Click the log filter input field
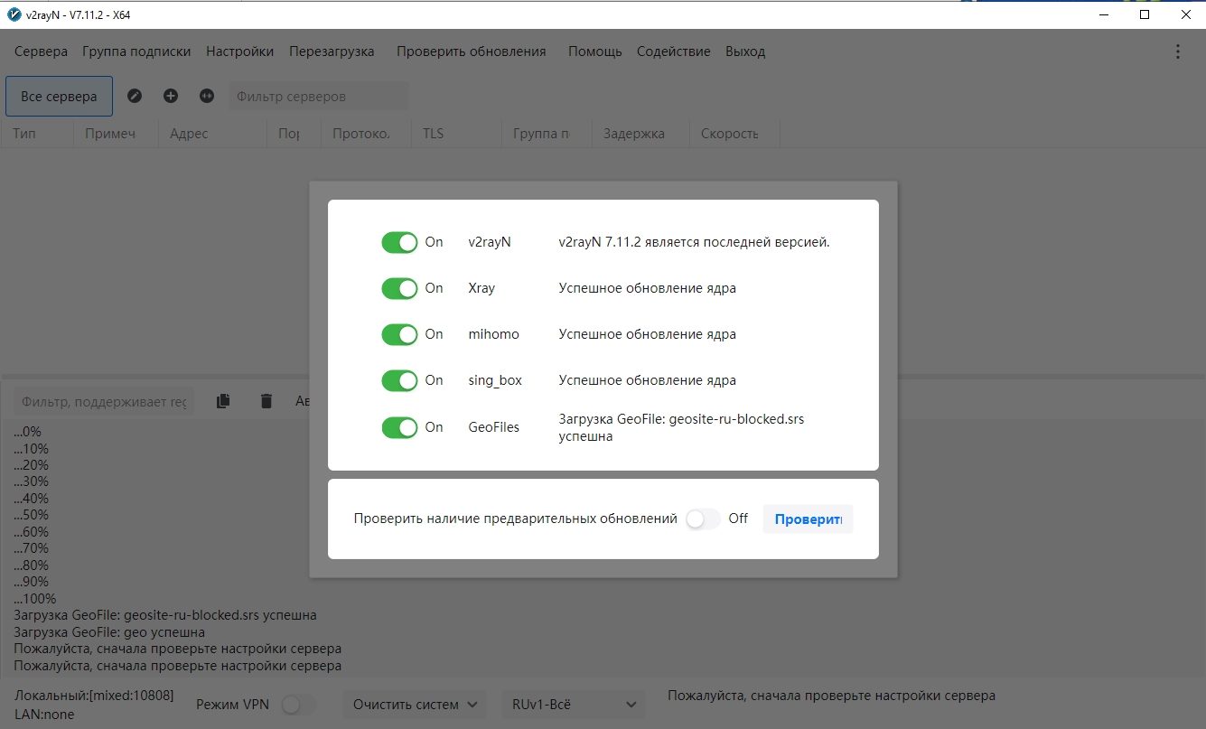The image size is (1206, 729). pyautogui.click(x=104, y=401)
